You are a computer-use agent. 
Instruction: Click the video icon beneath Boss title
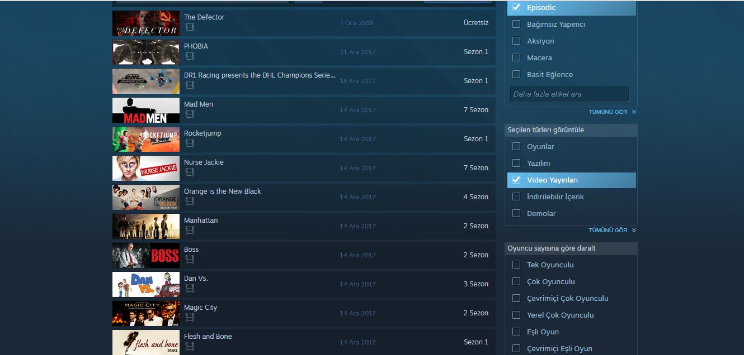[x=190, y=260]
